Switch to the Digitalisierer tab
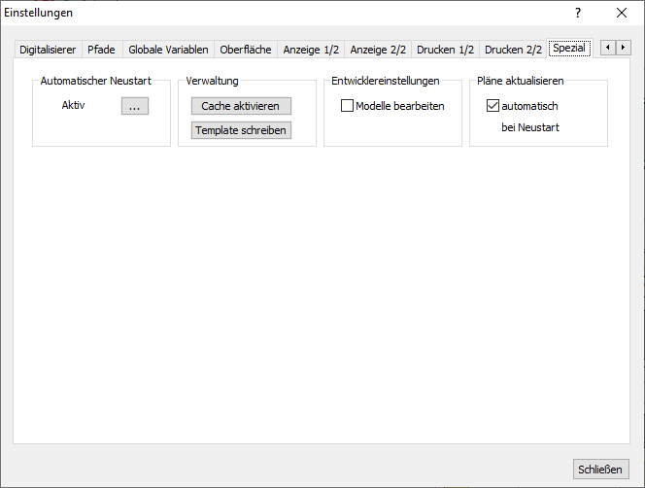 pos(48,50)
